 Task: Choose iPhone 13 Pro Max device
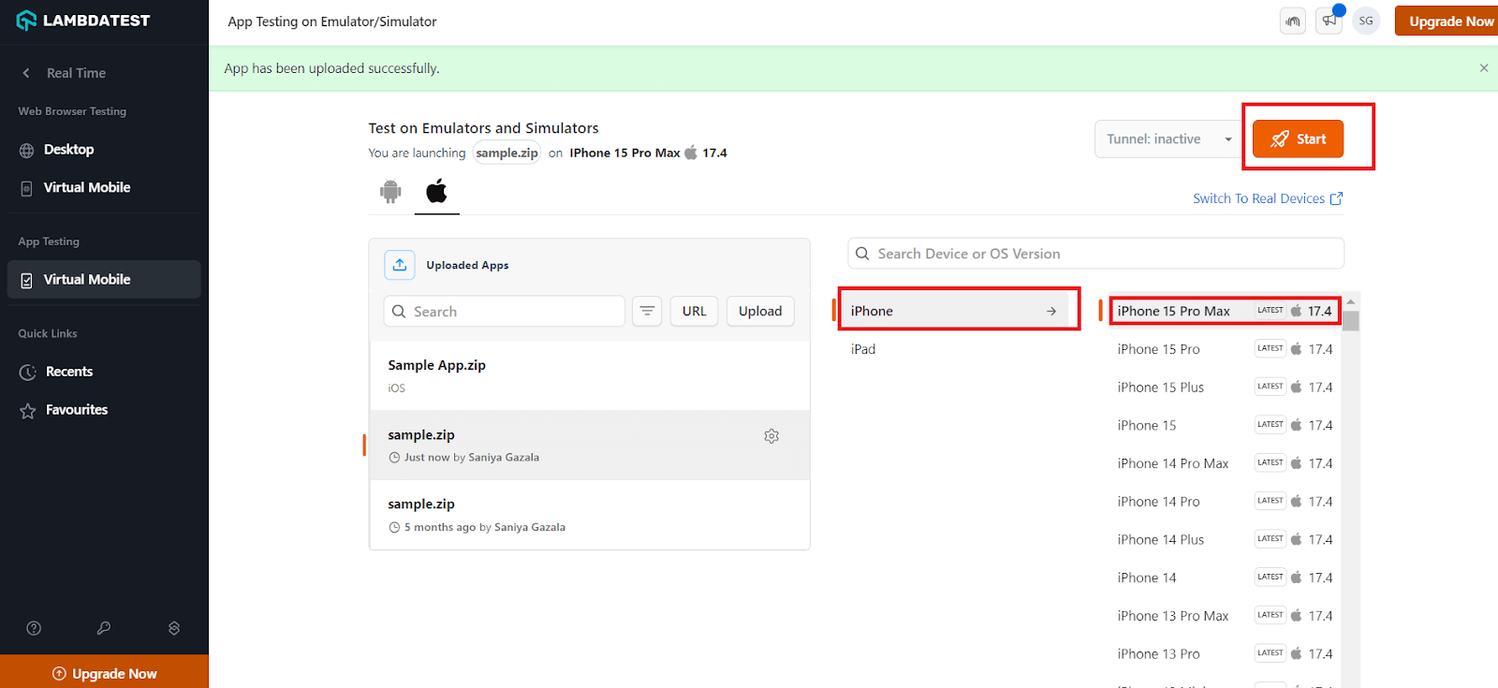(1225, 616)
